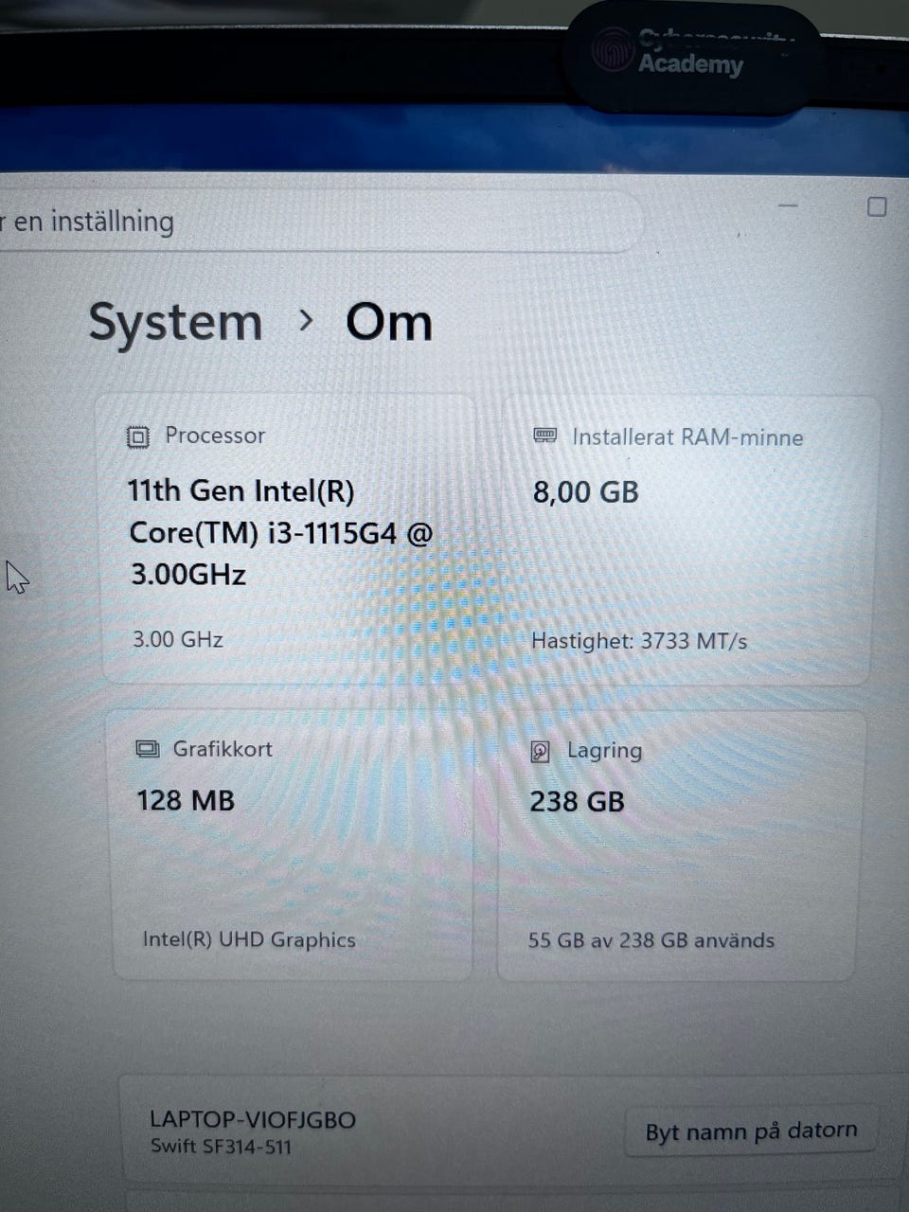Click the Grafikkort heading label
The height and width of the screenshot is (1212, 909).
223,749
